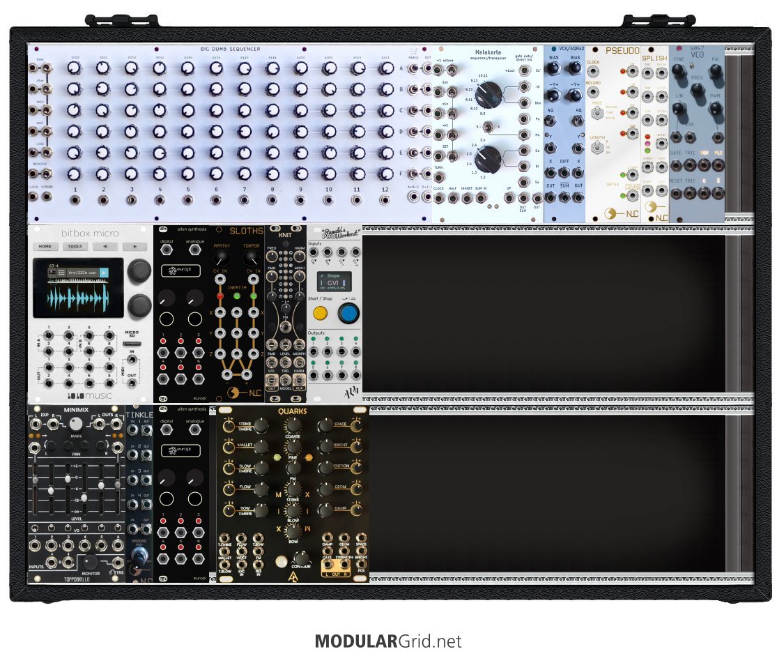Click the QUARKS CONTOUR knob

(301, 558)
